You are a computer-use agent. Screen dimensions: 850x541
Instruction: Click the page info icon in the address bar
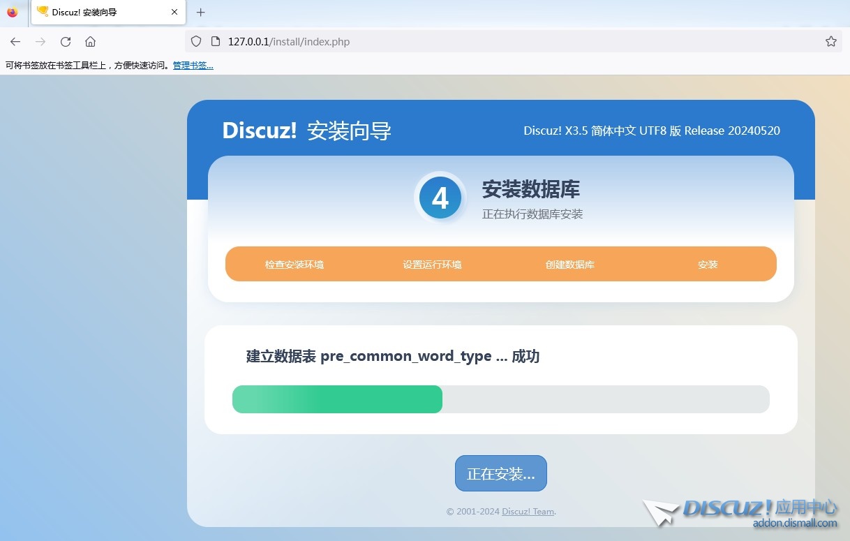215,42
